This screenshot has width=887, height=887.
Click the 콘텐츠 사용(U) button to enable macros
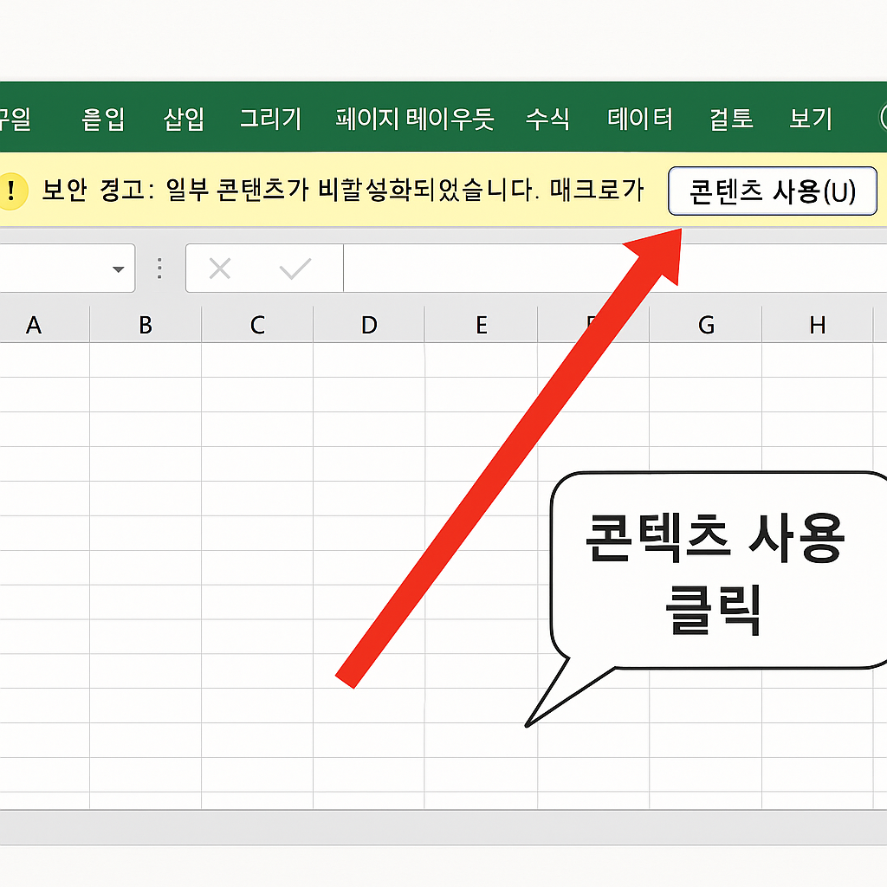pyautogui.click(x=771, y=191)
